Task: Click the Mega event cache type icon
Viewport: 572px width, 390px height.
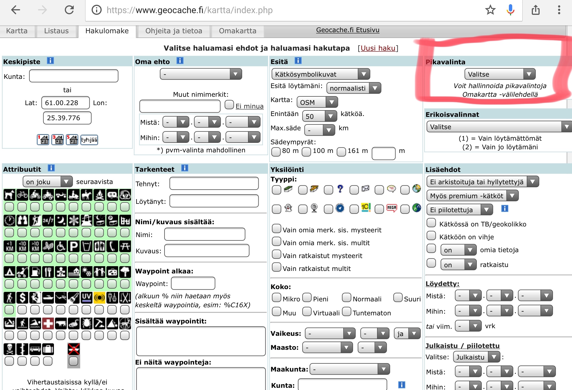Action: (392, 208)
